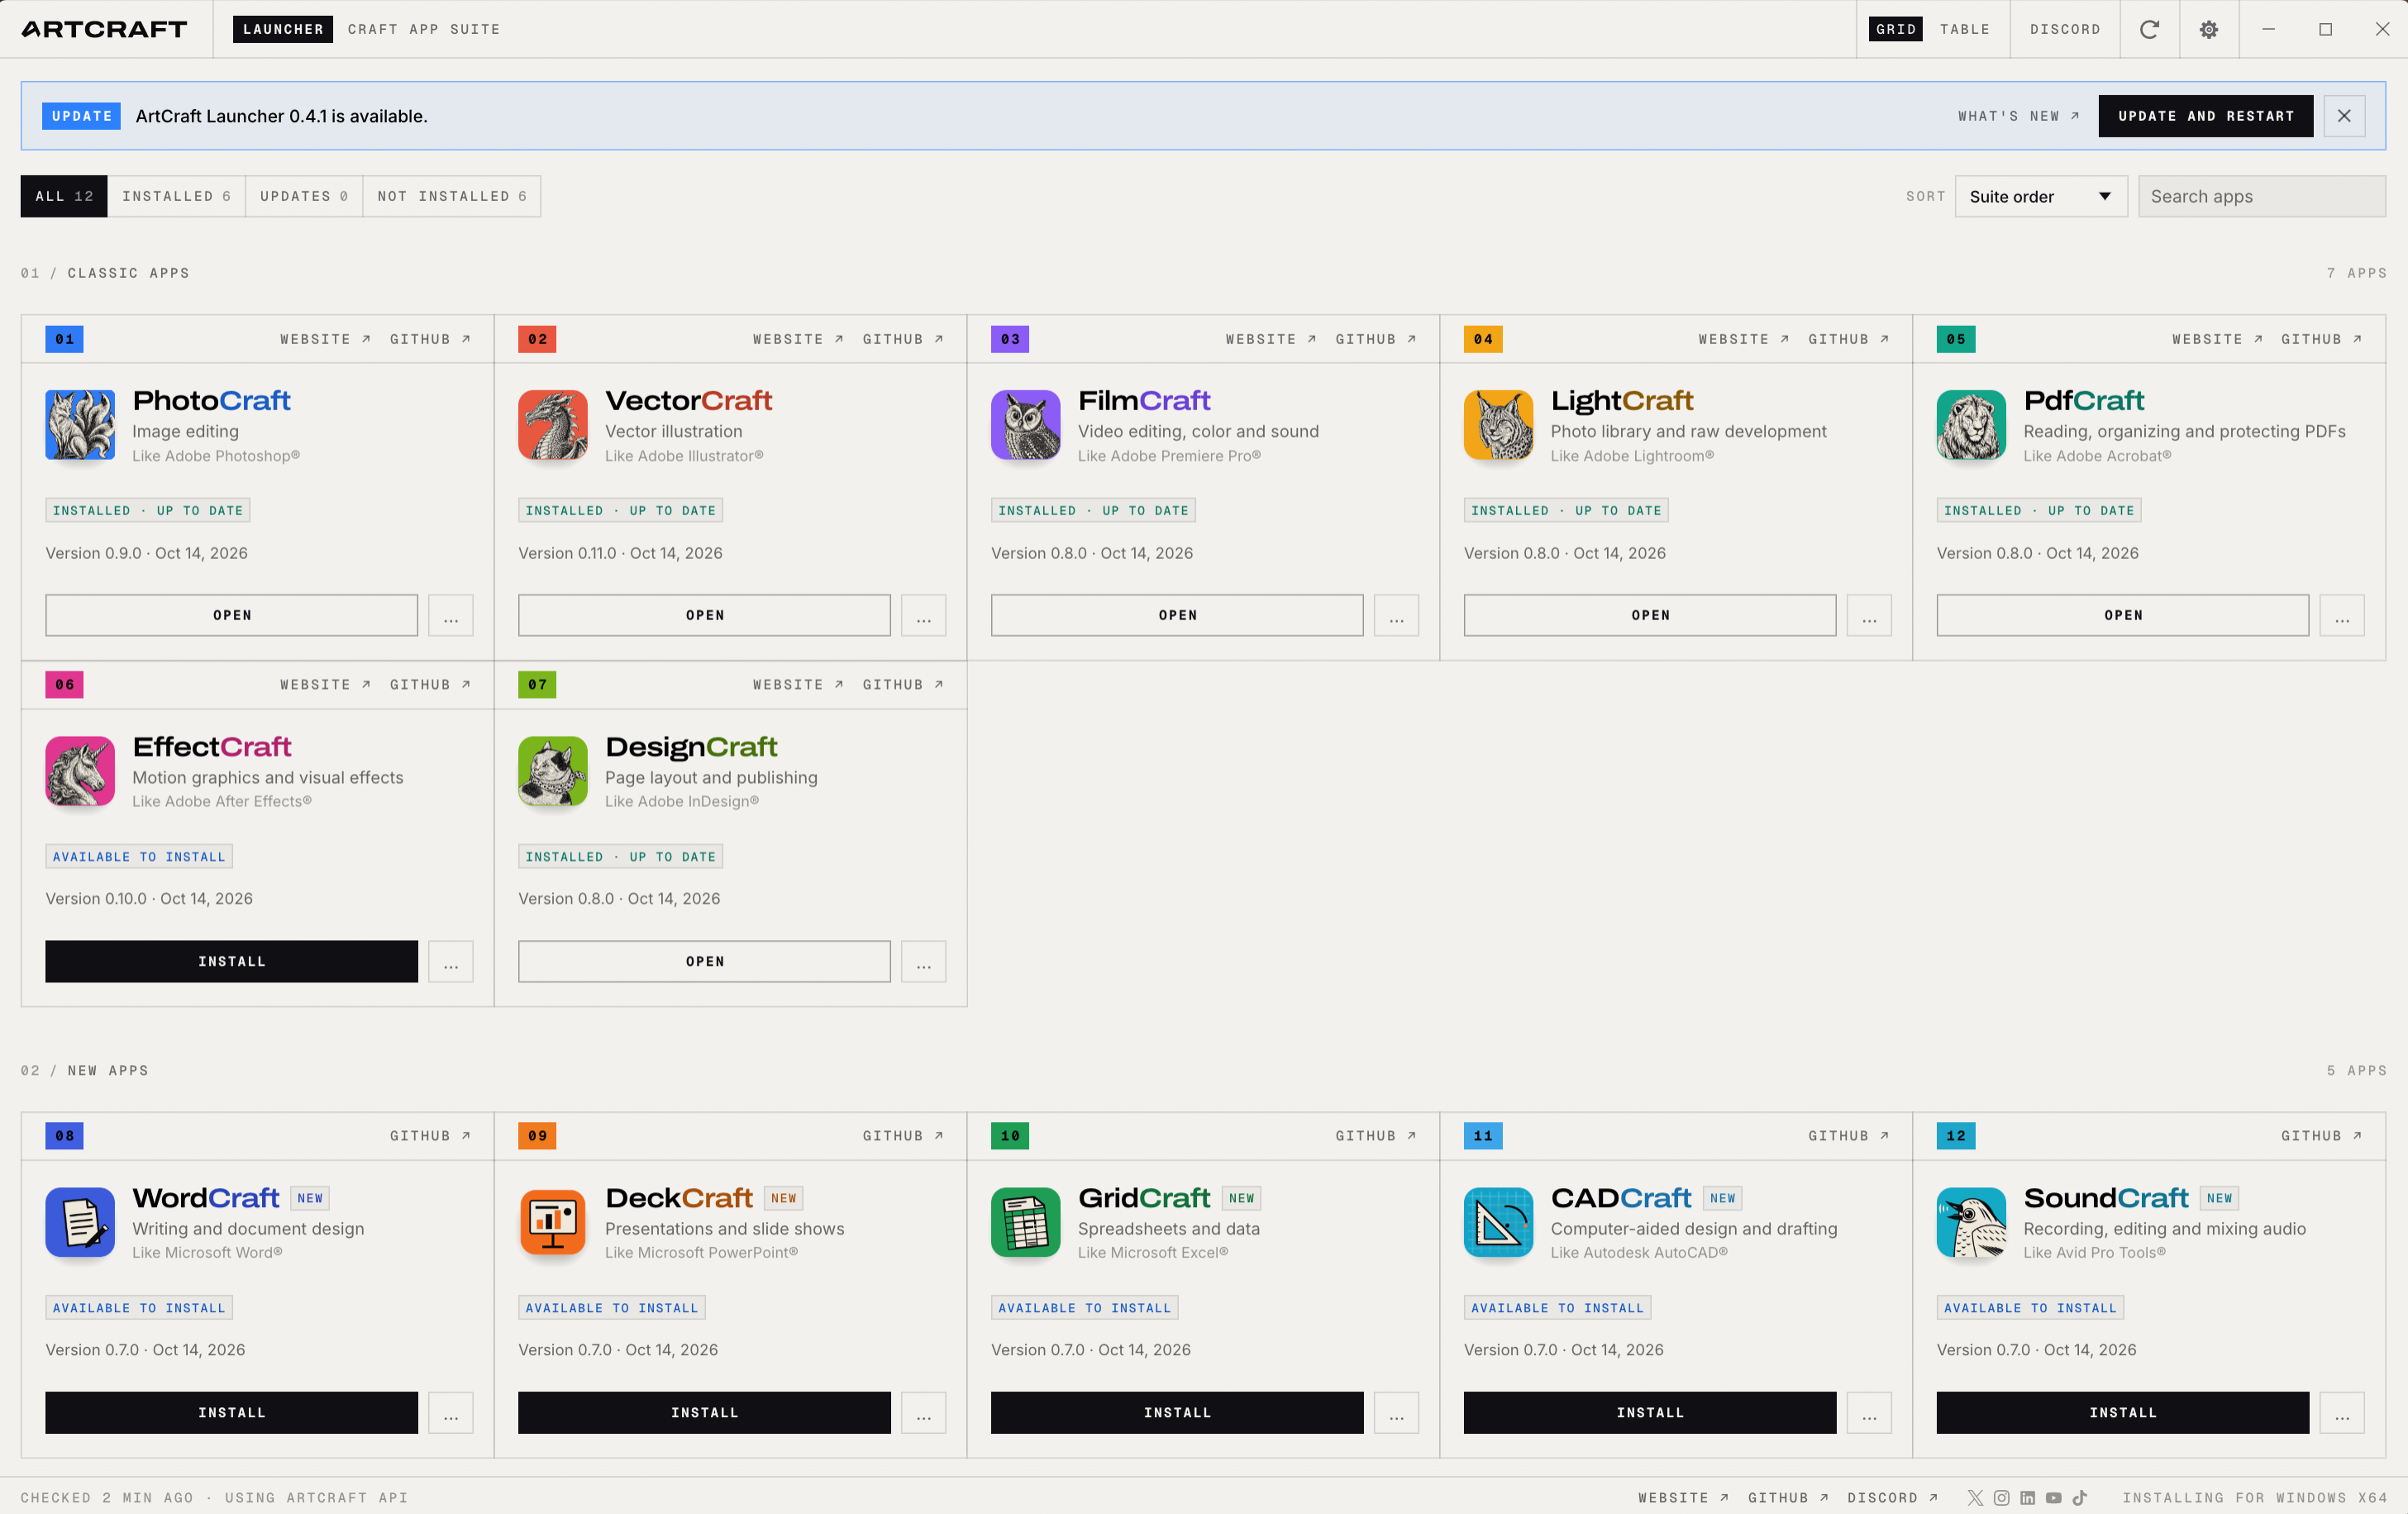Click the SoundCraft bird icon
Screen dimensions: 2408x1514
pos(1972,1222)
